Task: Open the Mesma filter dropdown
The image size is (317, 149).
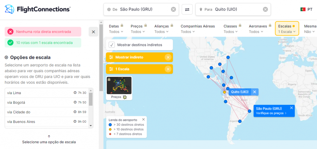Action: (310, 29)
